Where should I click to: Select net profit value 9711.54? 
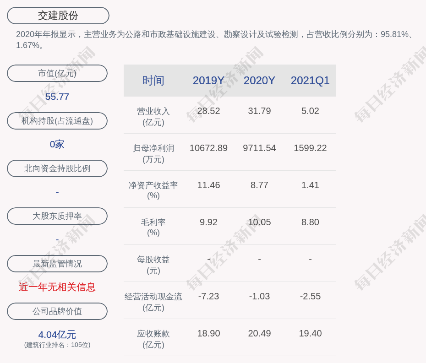tap(259, 148)
